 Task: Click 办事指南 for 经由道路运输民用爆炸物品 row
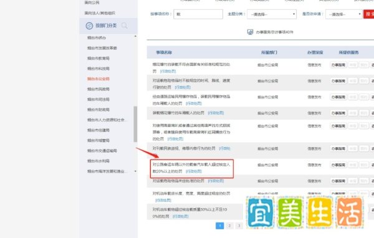[338, 97]
